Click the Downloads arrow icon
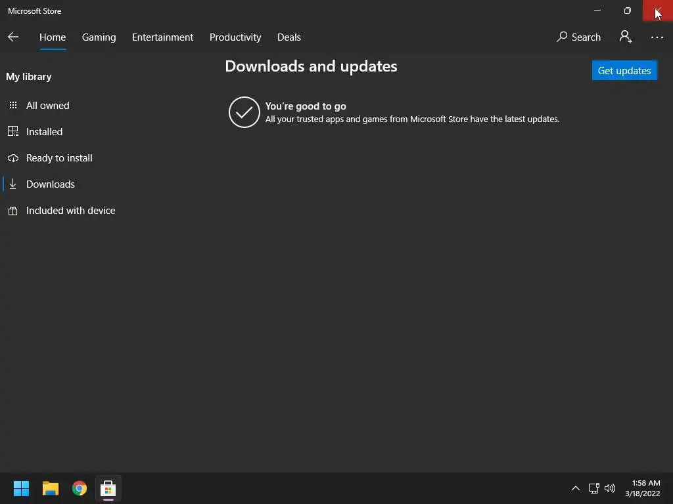The width and height of the screenshot is (673, 504). click(x=13, y=184)
